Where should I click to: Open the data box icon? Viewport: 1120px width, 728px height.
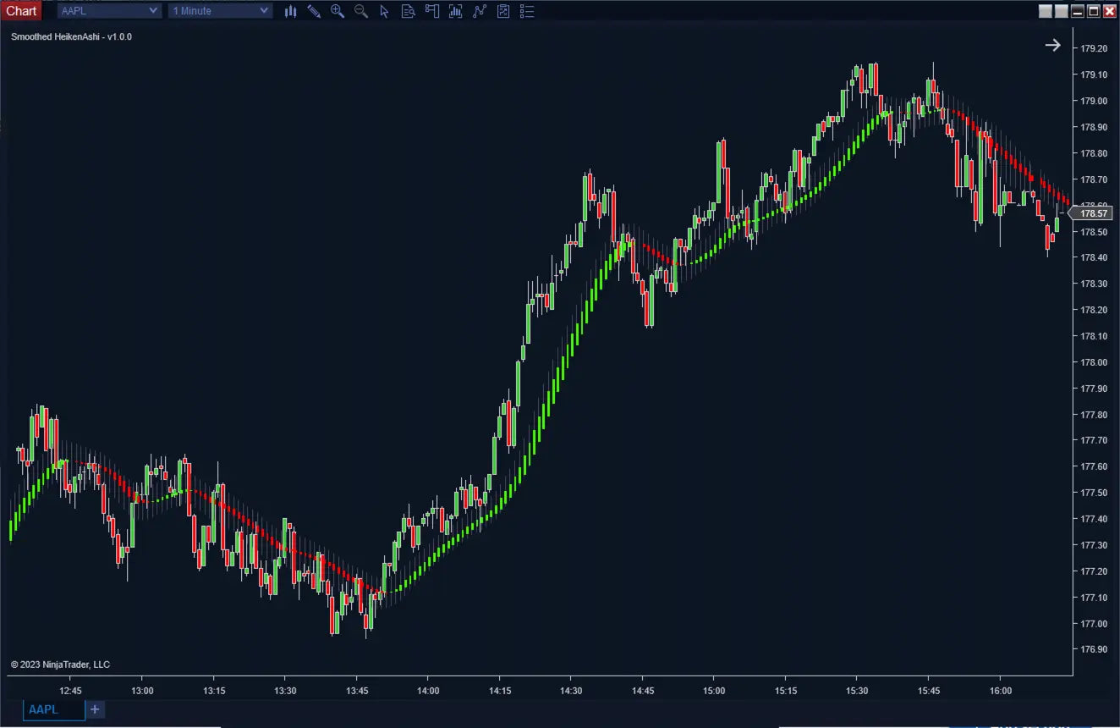coord(409,11)
